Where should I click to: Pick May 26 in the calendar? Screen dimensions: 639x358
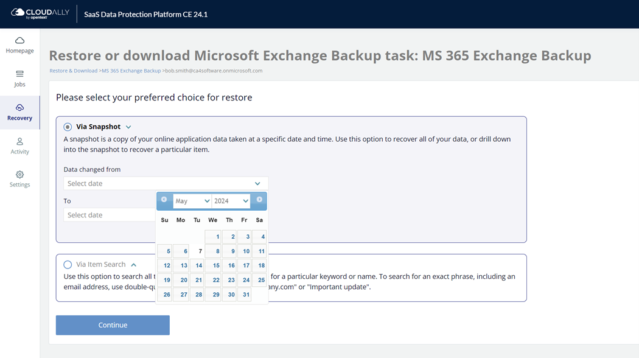click(165, 295)
